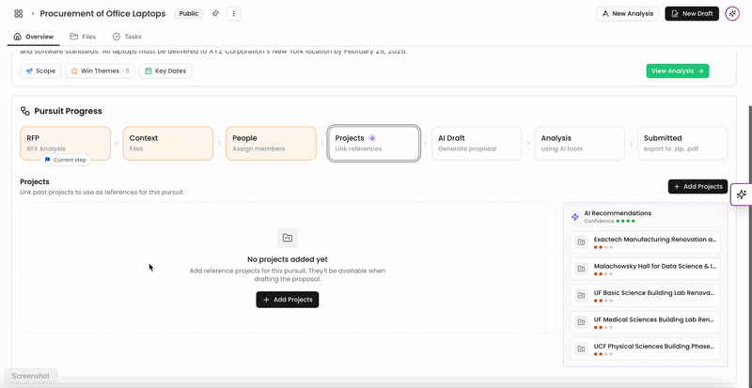Select the AI Draft progress step
Screen dimensions: 752x388
(x=477, y=143)
